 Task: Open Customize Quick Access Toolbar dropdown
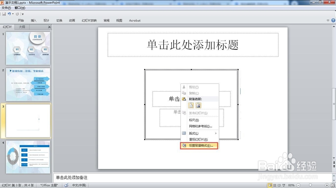[23, 14]
